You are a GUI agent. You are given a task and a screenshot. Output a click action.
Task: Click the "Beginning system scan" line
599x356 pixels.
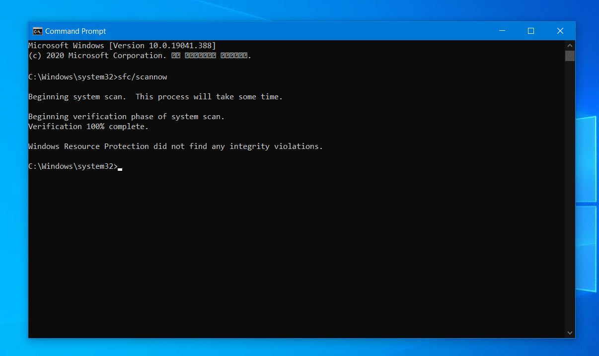pos(155,97)
